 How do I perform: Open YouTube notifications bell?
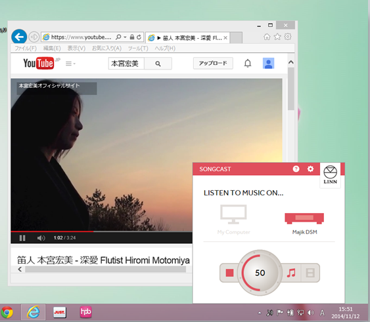[x=248, y=64]
